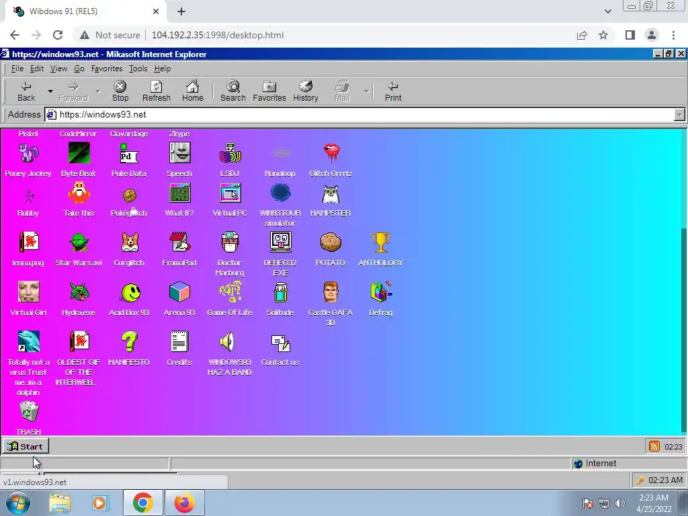Run the Hydra.exe icon
The width and height of the screenshot is (688, 516).
[x=79, y=292]
